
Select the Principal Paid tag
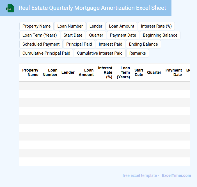coord(79,44)
